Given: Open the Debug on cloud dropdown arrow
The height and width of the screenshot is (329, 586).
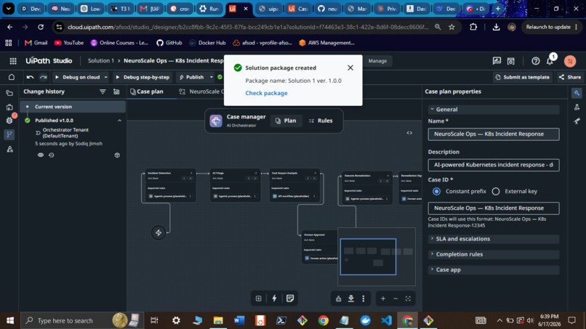Looking at the screenshot, I should pyautogui.click(x=105, y=77).
